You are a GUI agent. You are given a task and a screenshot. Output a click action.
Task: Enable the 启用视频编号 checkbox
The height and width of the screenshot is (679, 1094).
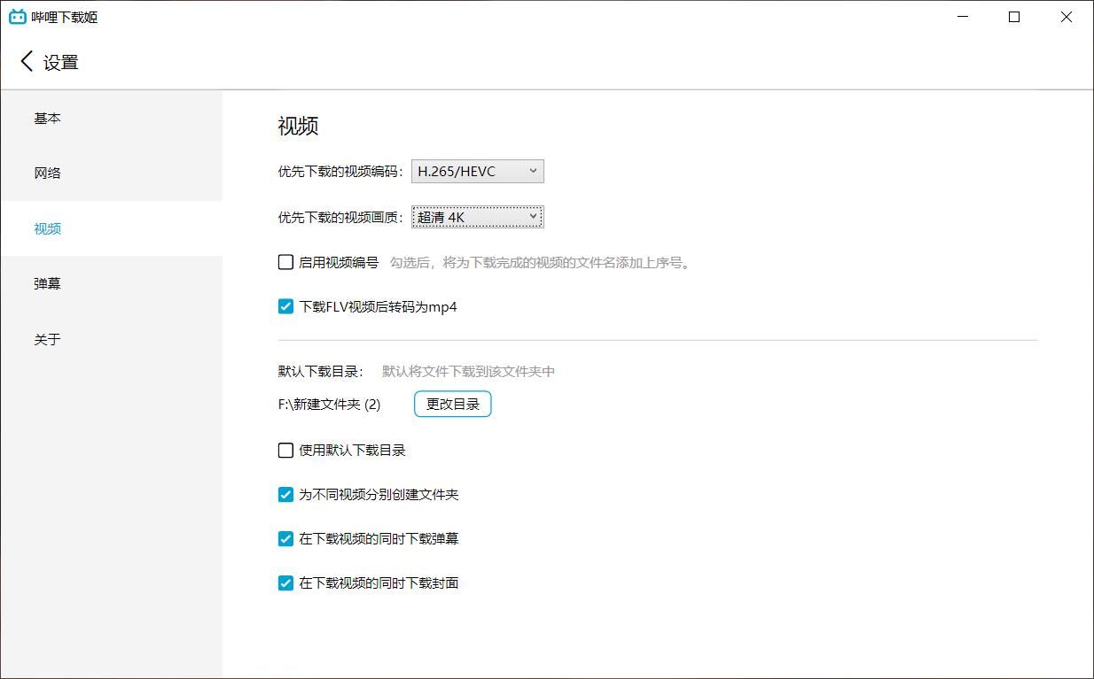click(x=285, y=262)
